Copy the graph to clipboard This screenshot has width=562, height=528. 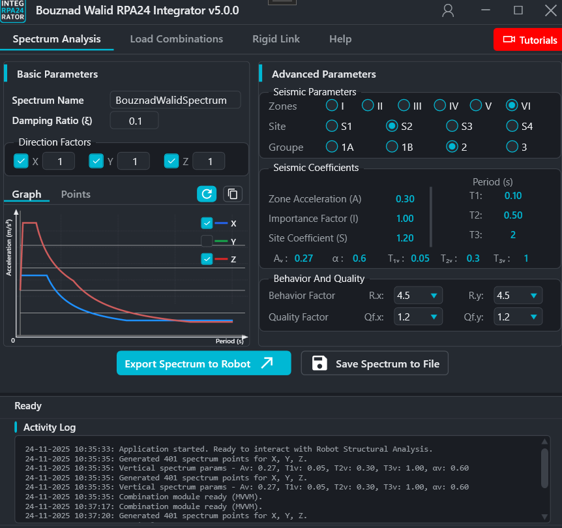(232, 194)
